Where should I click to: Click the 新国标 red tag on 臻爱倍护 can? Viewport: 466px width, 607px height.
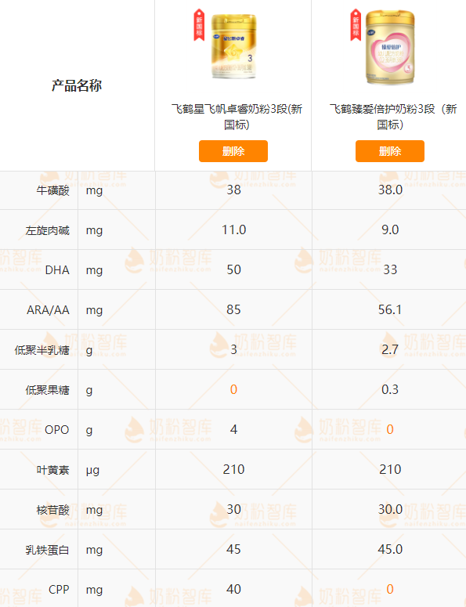(356, 25)
